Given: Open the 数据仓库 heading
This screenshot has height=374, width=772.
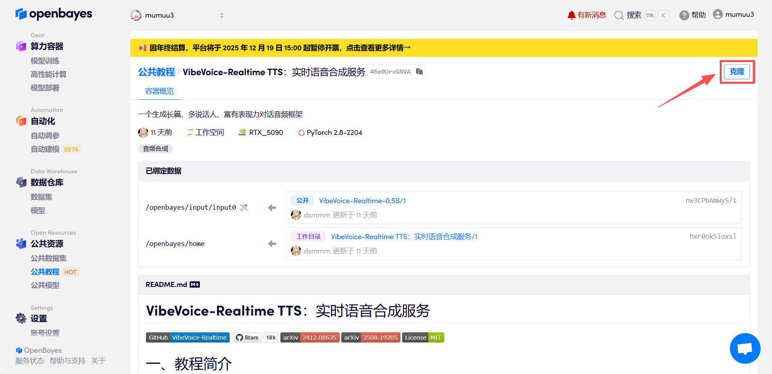Looking at the screenshot, I should pyautogui.click(x=47, y=182).
